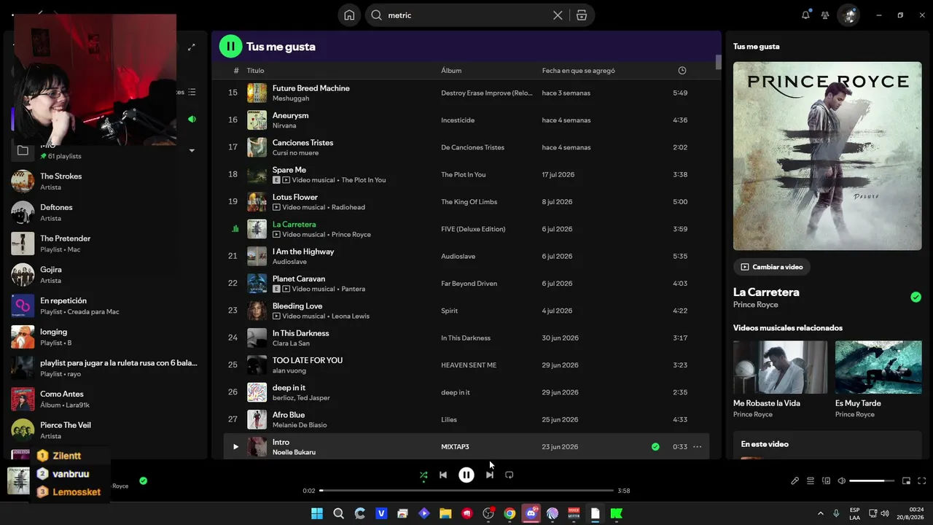933x525 pixels.
Task: Open lyrics microphone icon
Action: (x=795, y=481)
